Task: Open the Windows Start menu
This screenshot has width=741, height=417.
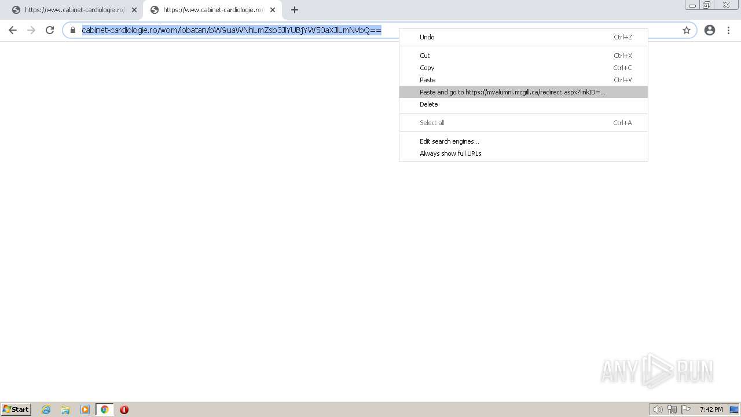Action: tap(16, 409)
